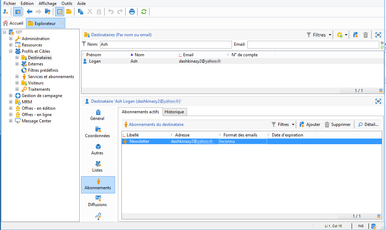Click the Inconnu cell of Newsletter row

click(x=243, y=141)
